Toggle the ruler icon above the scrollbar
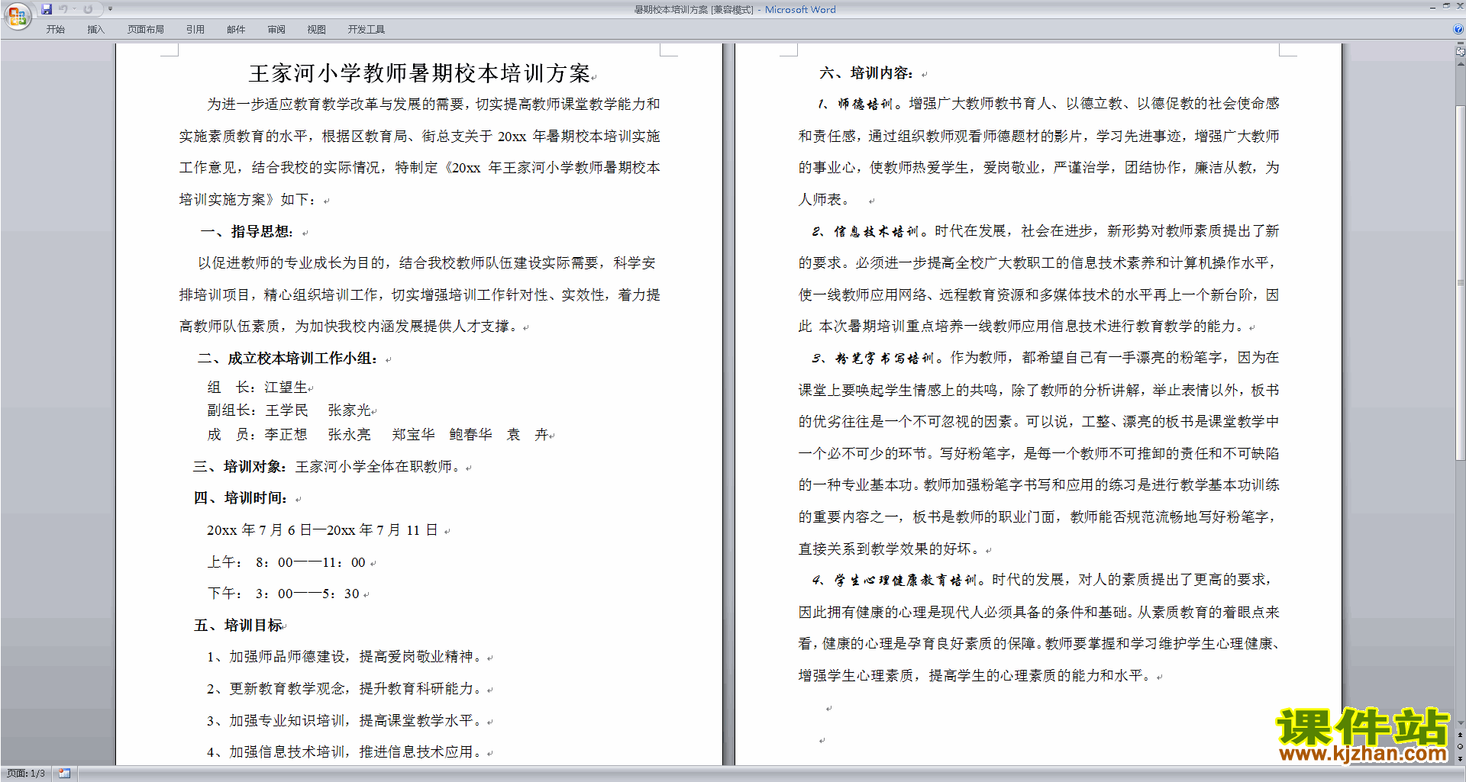1466x782 pixels. [x=1460, y=52]
